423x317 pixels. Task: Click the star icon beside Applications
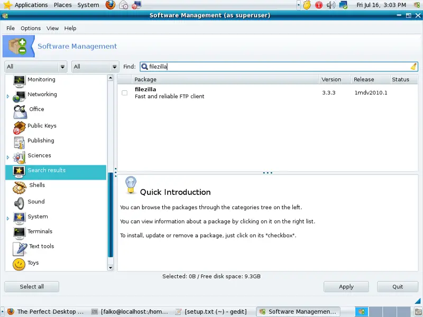click(7, 5)
